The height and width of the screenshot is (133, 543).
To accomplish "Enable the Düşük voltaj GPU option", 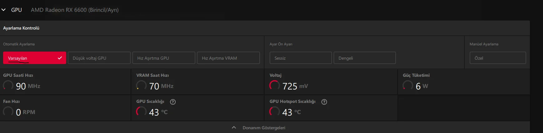I will [99, 58].
